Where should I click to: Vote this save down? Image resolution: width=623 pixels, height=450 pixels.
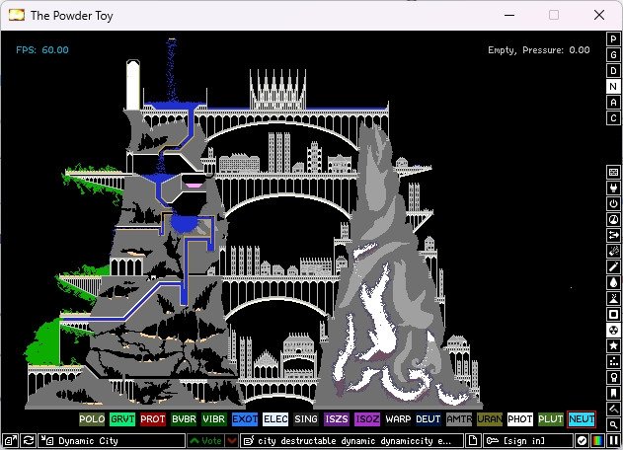point(232,440)
